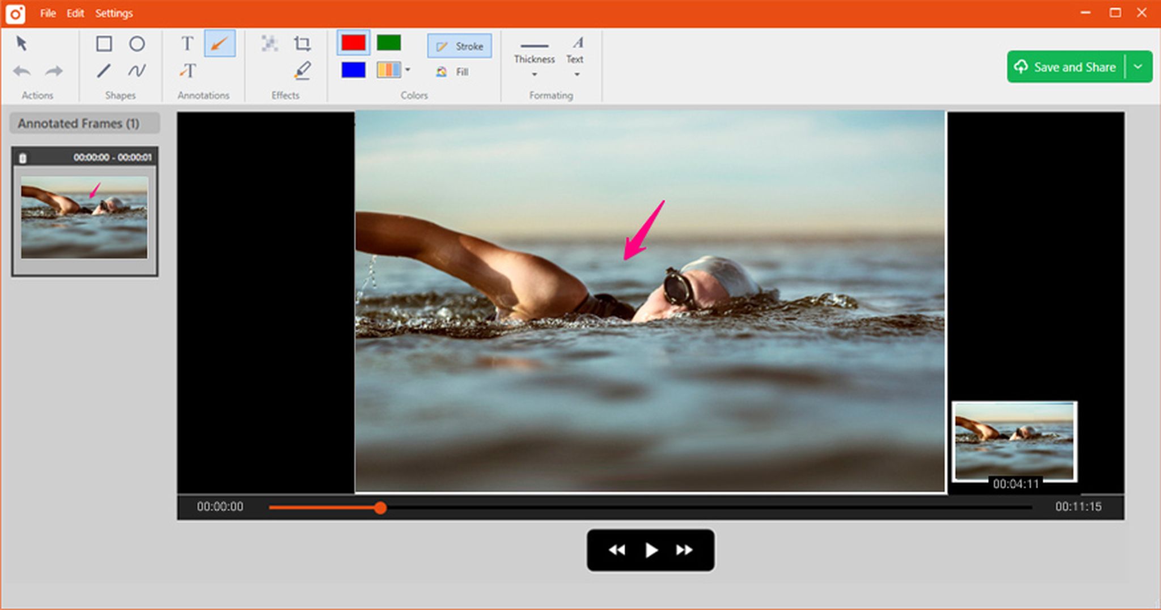The height and width of the screenshot is (610, 1161).
Task: Activate the crop effect tool
Action: pyautogui.click(x=302, y=44)
